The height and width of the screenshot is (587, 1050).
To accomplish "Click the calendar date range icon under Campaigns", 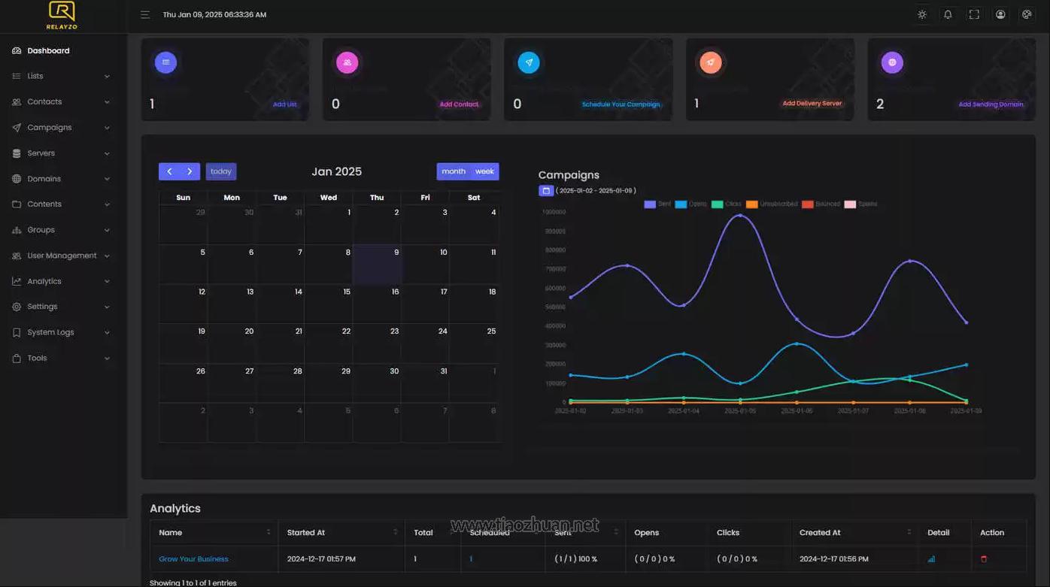I will point(546,191).
